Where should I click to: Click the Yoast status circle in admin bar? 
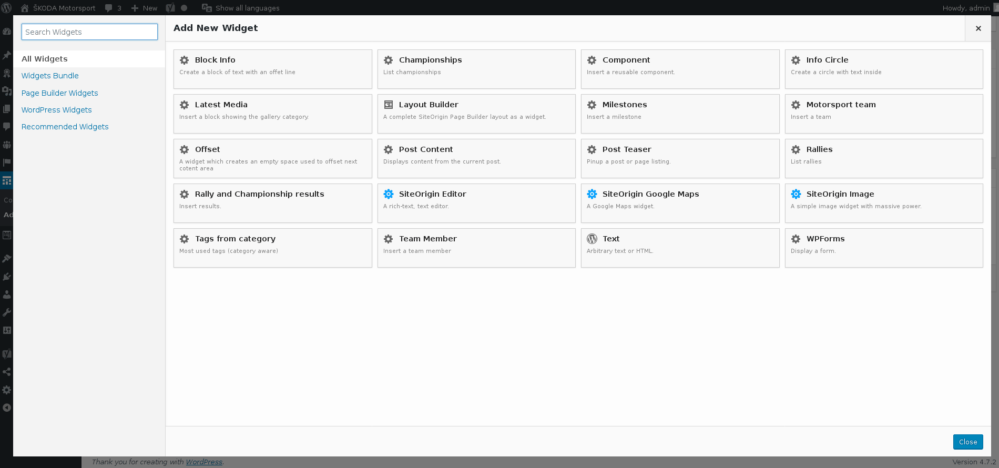point(184,8)
